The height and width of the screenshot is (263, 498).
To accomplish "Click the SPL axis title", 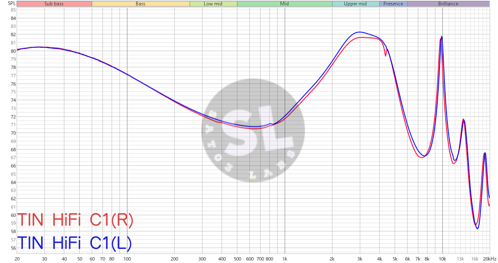I will point(12,4).
